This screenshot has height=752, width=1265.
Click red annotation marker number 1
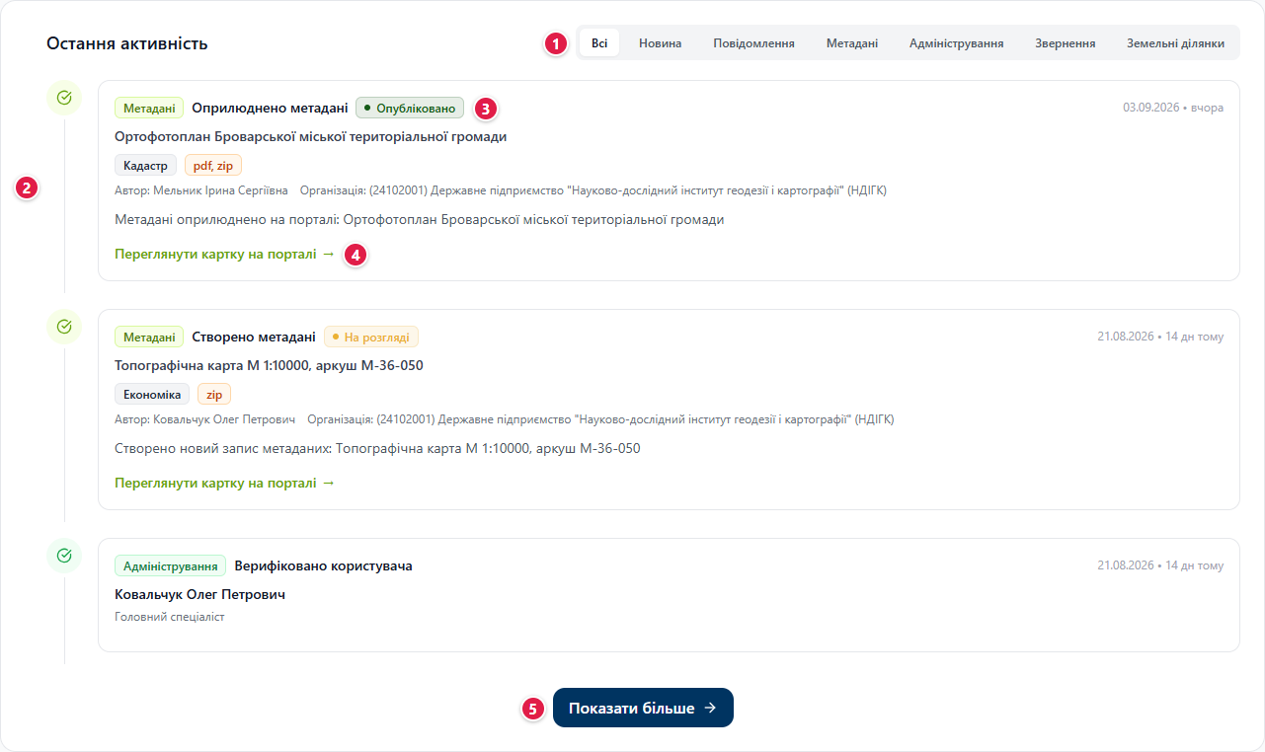pos(556,44)
